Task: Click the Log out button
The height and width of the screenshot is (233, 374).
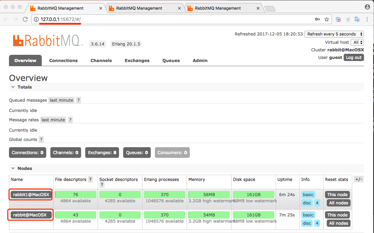Action: point(354,58)
